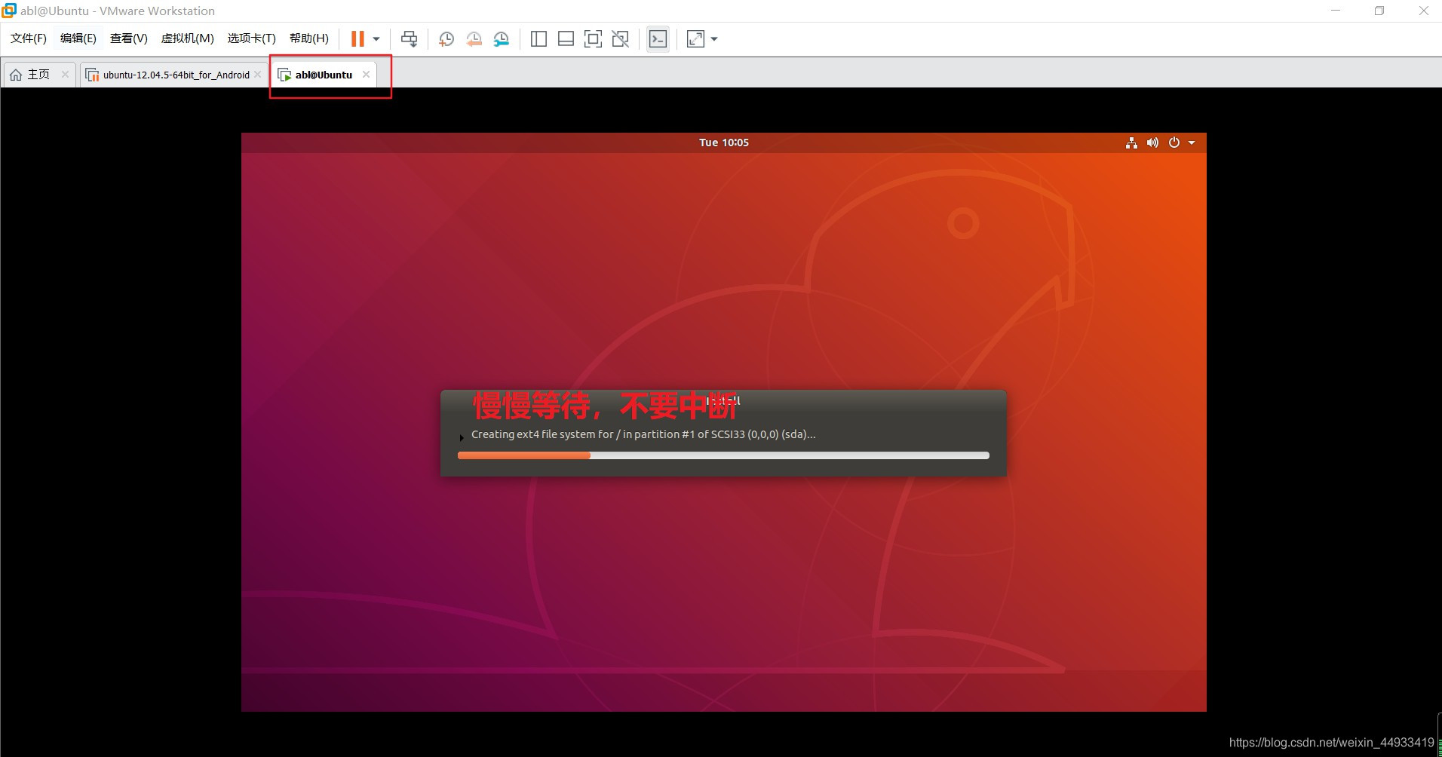Screen dimensions: 1442x757
Task: Toggle the thumbnail bar icon
Action: click(566, 39)
